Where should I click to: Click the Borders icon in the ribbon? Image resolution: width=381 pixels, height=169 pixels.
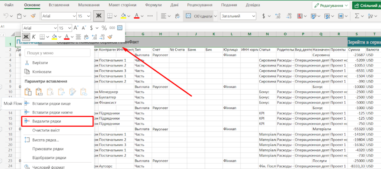coord(110,16)
